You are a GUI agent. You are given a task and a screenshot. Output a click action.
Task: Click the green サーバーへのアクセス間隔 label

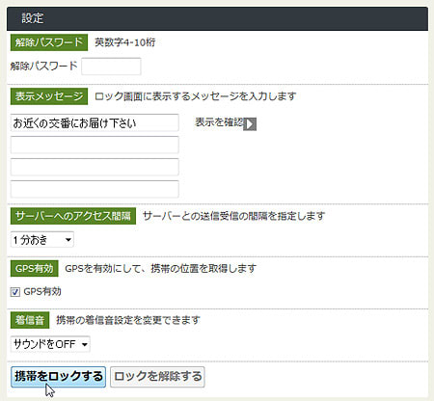coord(73,216)
